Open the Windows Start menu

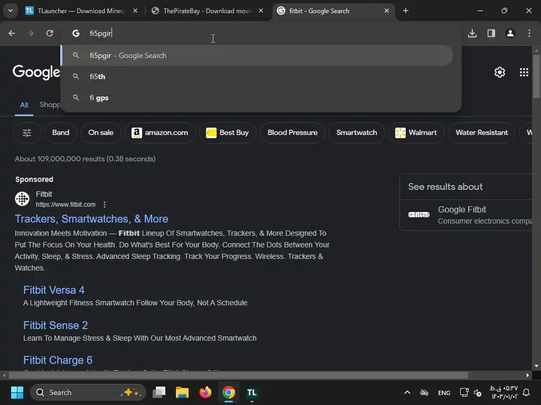17,392
